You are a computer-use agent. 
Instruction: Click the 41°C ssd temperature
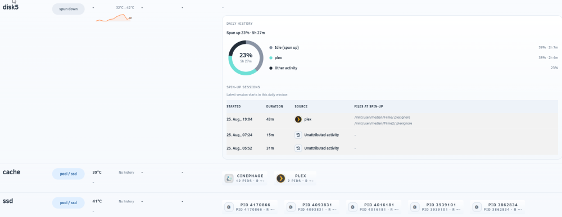click(97, 201)
